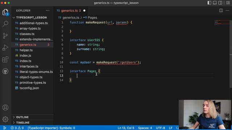The height and width of the screenshot is (130, 232).
Task: Open the Explorer view icon
Action: [5, 12]
